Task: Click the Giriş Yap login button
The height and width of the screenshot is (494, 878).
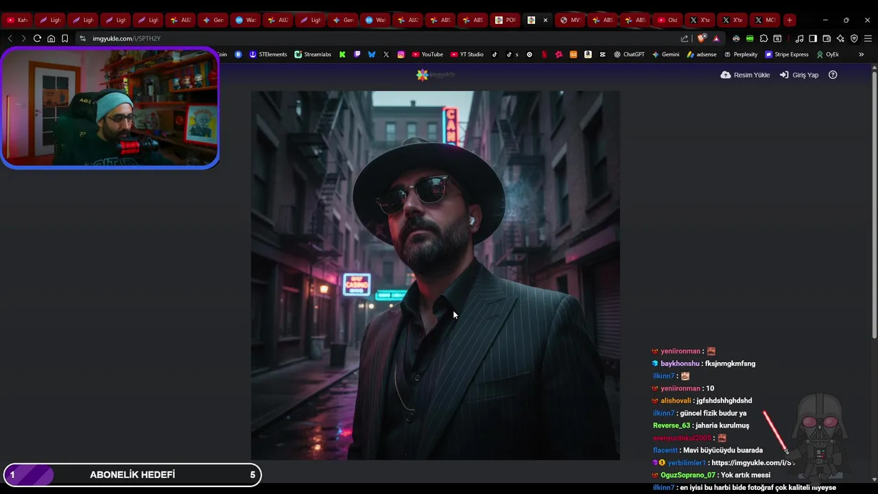Action: coord(799,75)
